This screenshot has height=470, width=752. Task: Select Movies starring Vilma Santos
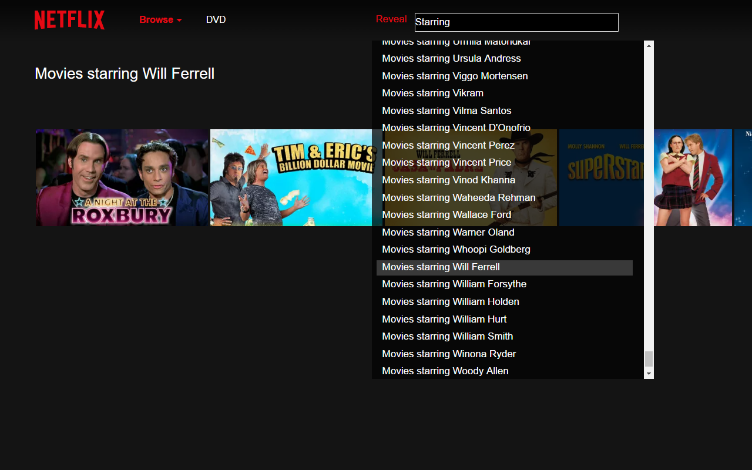pos(505,110)
